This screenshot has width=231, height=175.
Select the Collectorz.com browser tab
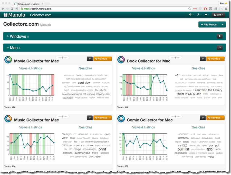(x=28, y=4)
